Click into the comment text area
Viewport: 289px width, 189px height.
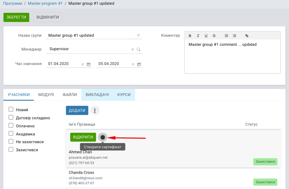[232, 56]
